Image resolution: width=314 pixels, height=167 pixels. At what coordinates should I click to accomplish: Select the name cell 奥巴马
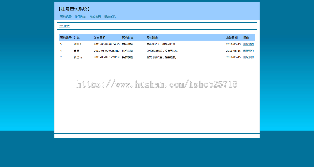(78, 57)
